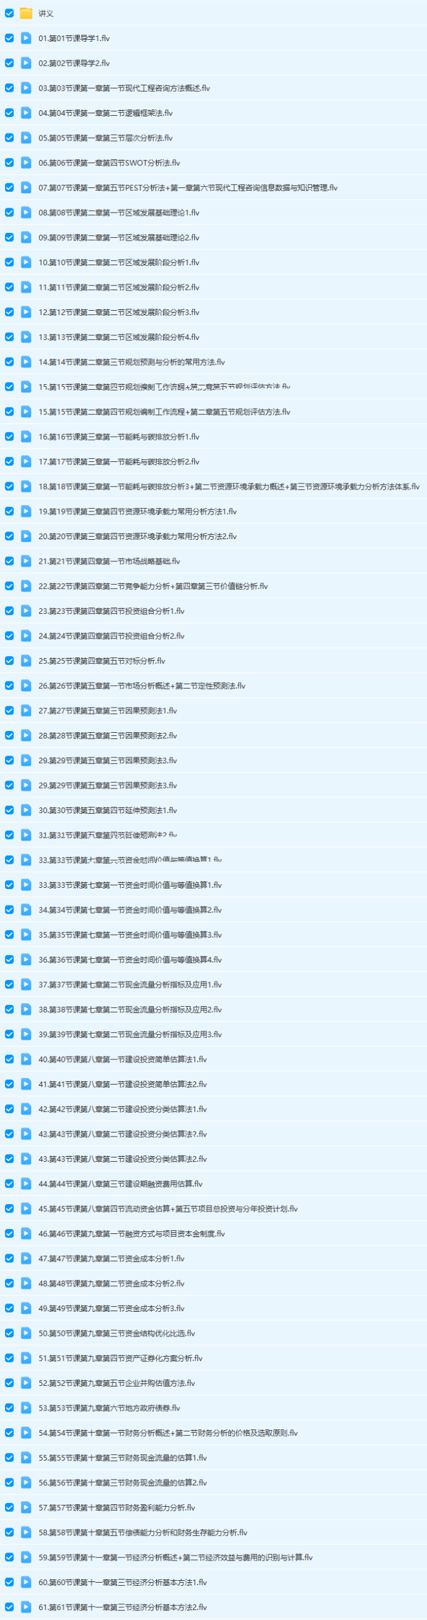The image size is (427, 1620).
Task: Click video icon for 01.第01节课导学1.flv
Action: click(x=26, y=38)
